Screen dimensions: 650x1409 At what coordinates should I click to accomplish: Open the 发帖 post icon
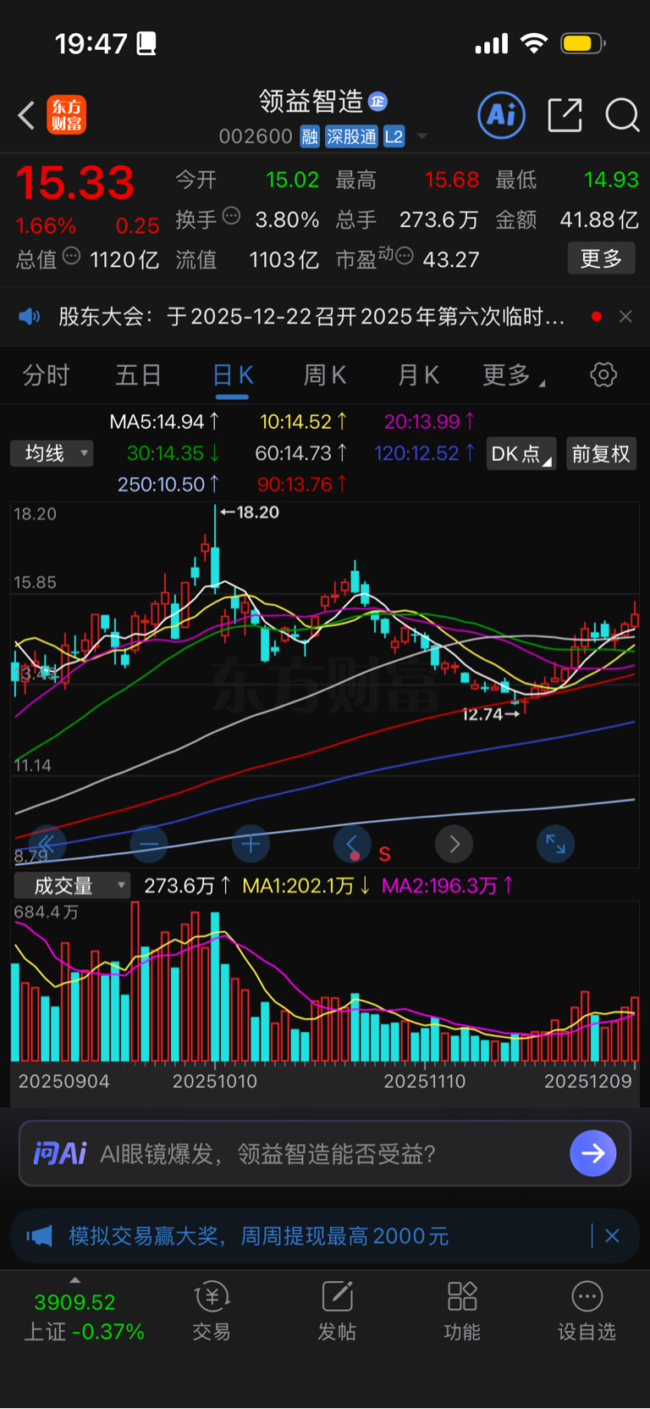[x=337, y=1310]
